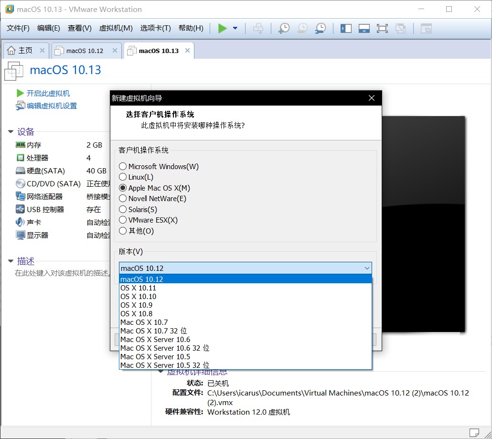
Task: Choose OS X 10.10 from version list
Action: (246, 297)
